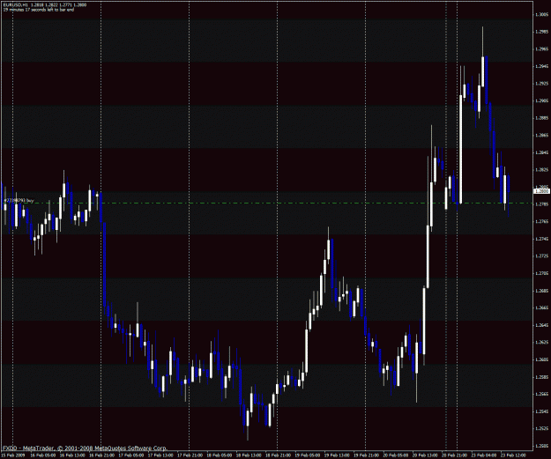Viewport: 551px width, 459px height.
Task: Click the 1.2605 price scale label
Action: pyautogui.click(x=542, y=359)
